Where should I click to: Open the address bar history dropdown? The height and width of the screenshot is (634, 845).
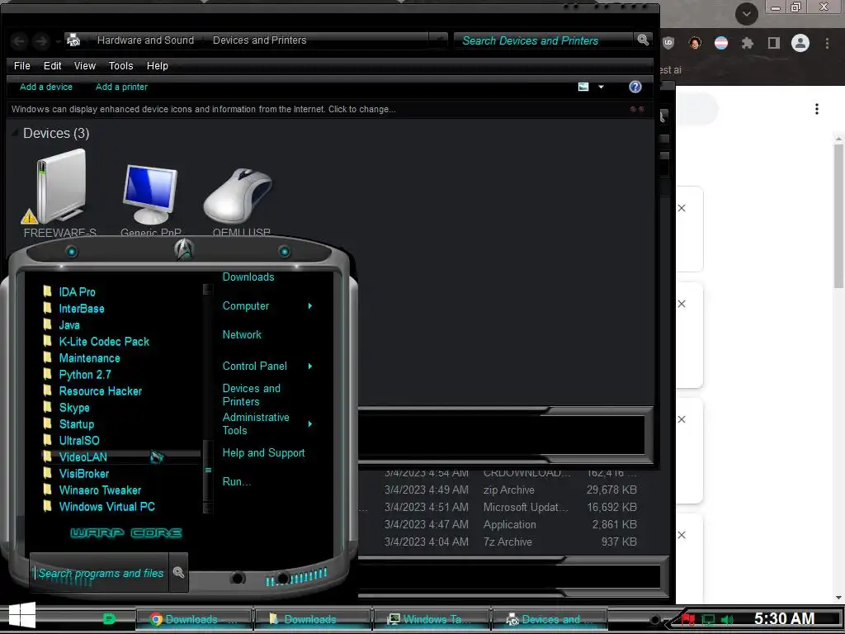point(437,40)
